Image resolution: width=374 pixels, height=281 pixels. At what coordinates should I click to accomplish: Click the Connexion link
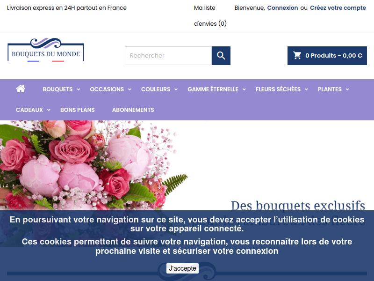click(281, 7)
